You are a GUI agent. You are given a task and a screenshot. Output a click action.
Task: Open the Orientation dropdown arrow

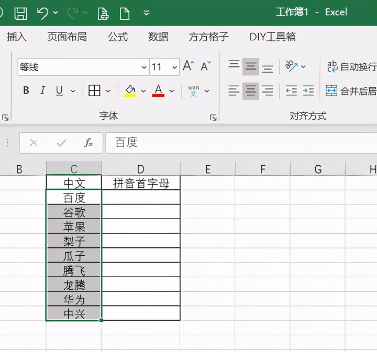pyautogui.click(x=303, y=66)
